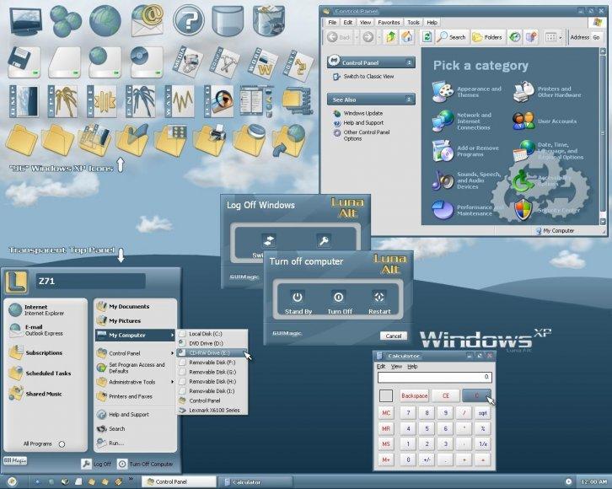Click Cancel in Turn off computer dialog
The height and width of the screenshot is (489, 612).
394,336
